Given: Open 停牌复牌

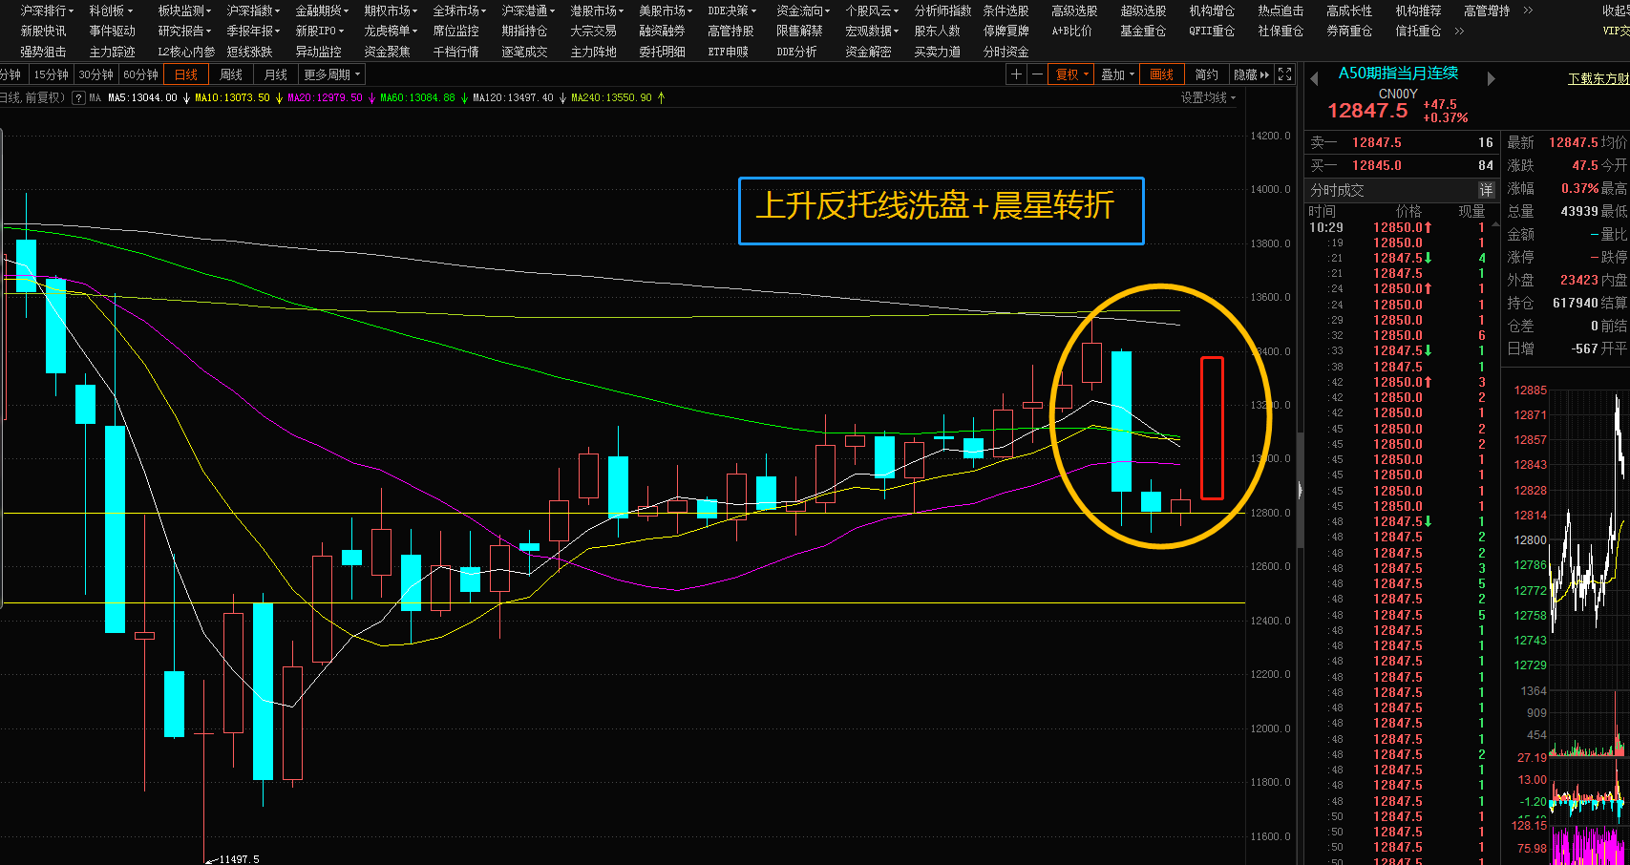Looking at the screenshot, I should [x=1006, y=32].
